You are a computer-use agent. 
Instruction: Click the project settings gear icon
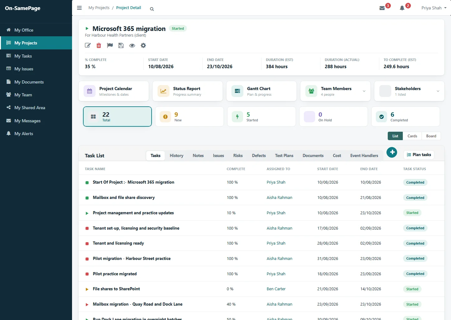click(x=143, y=45)
